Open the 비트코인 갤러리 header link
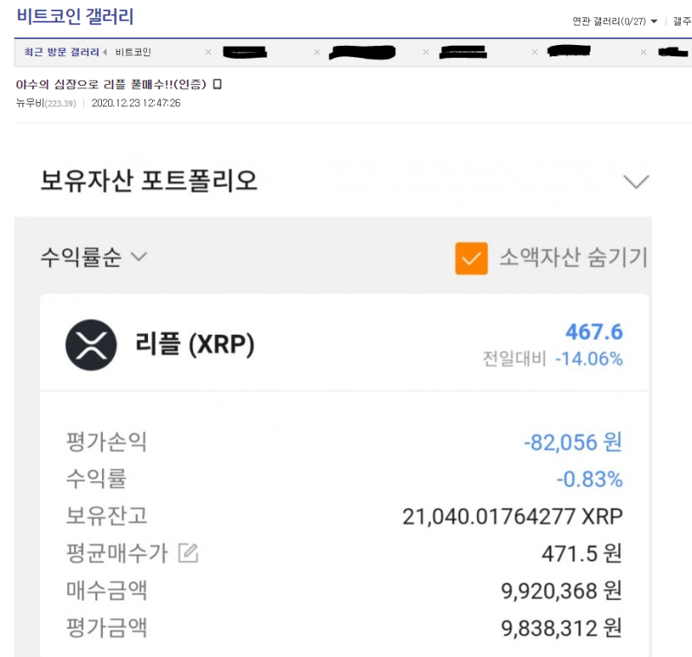The height and width of the screenshot is (657, 692). pos(75,16)
